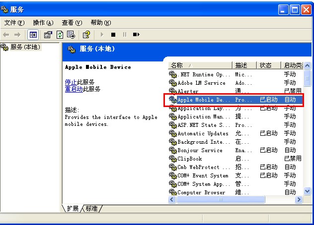Click the Stop Service square button
Image resolution: width=314 pixels, height=225 pixels.
[x=113, y=35]
